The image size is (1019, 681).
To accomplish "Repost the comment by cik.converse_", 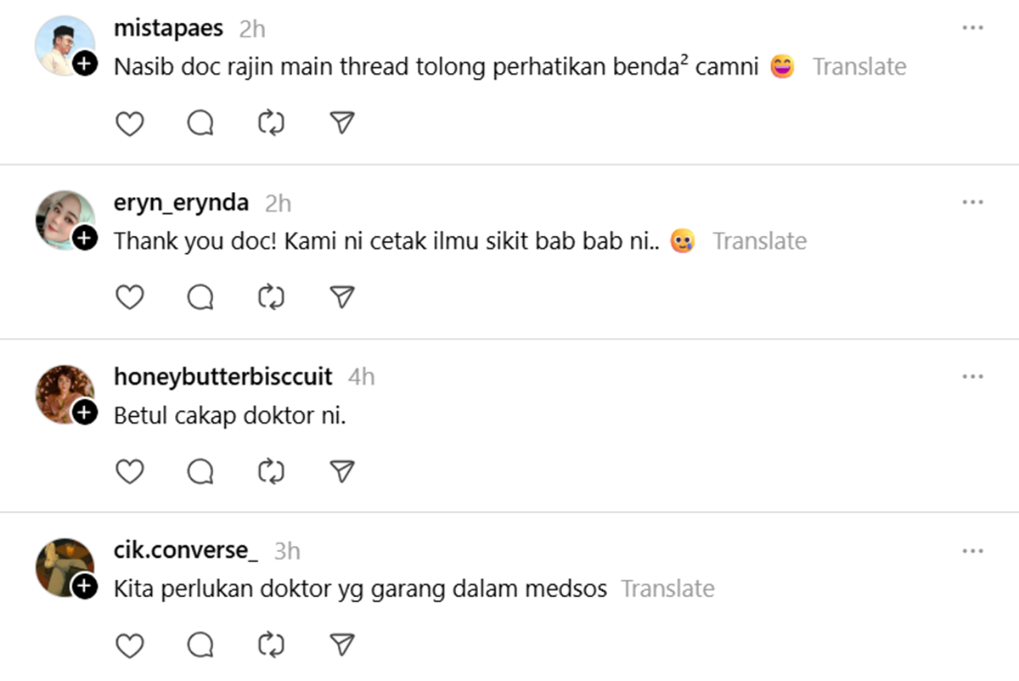I will click(x=270, y=645).
